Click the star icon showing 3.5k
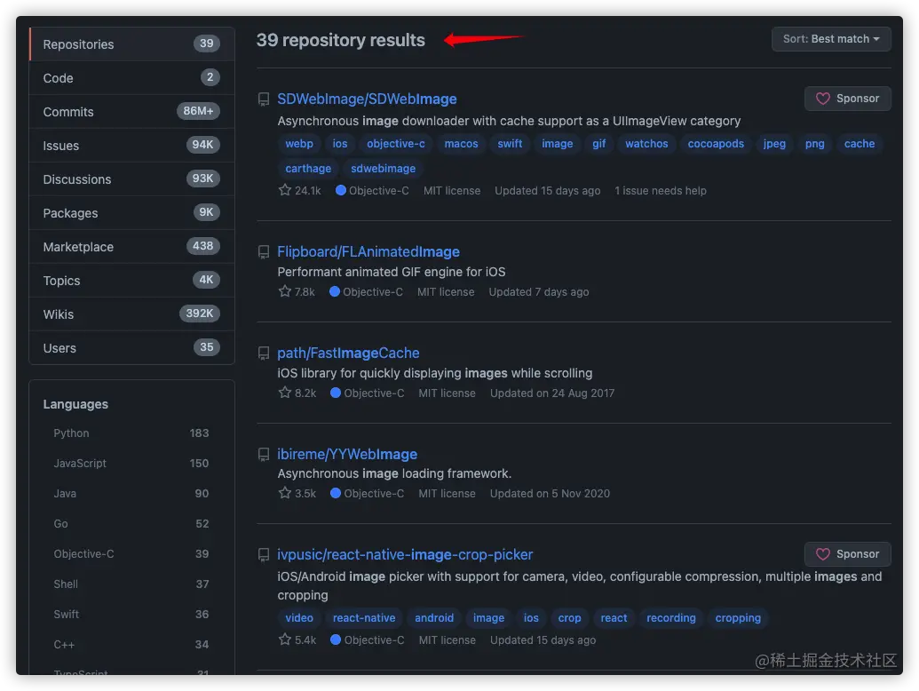The image size is (919, 691). [x=285, y=493]
